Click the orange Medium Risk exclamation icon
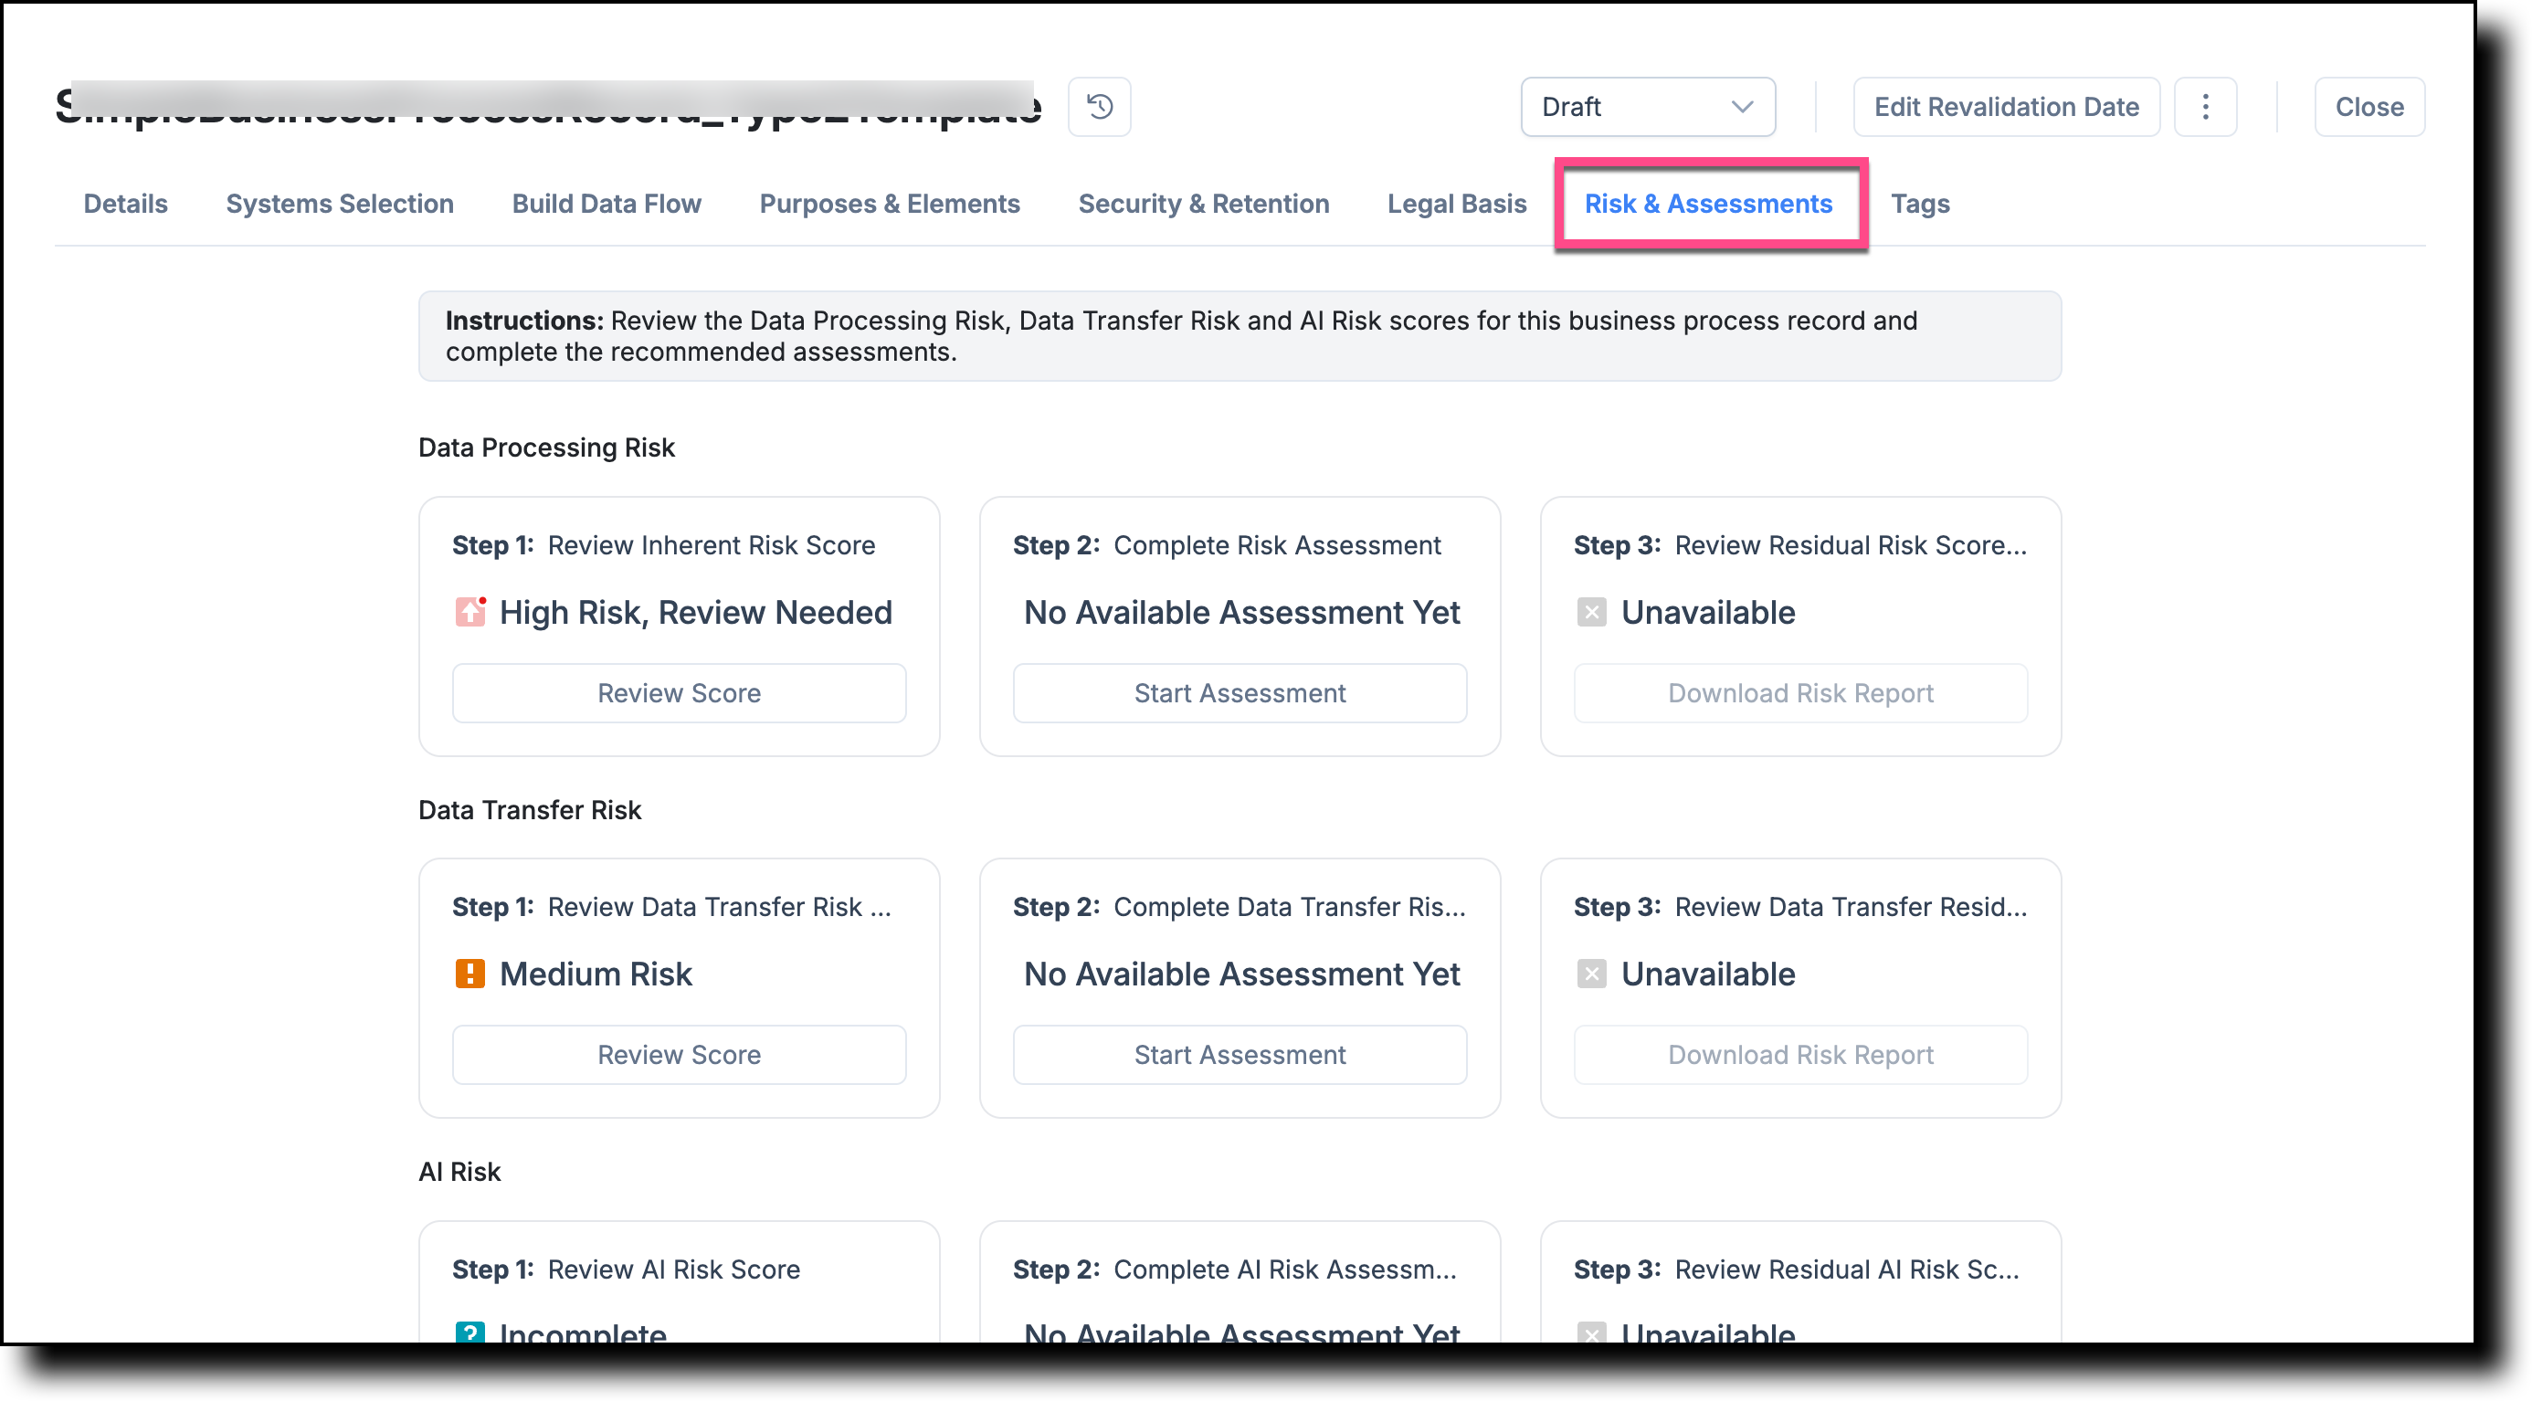Viewport: 2532px width, 1401px height. pos(469,974)
